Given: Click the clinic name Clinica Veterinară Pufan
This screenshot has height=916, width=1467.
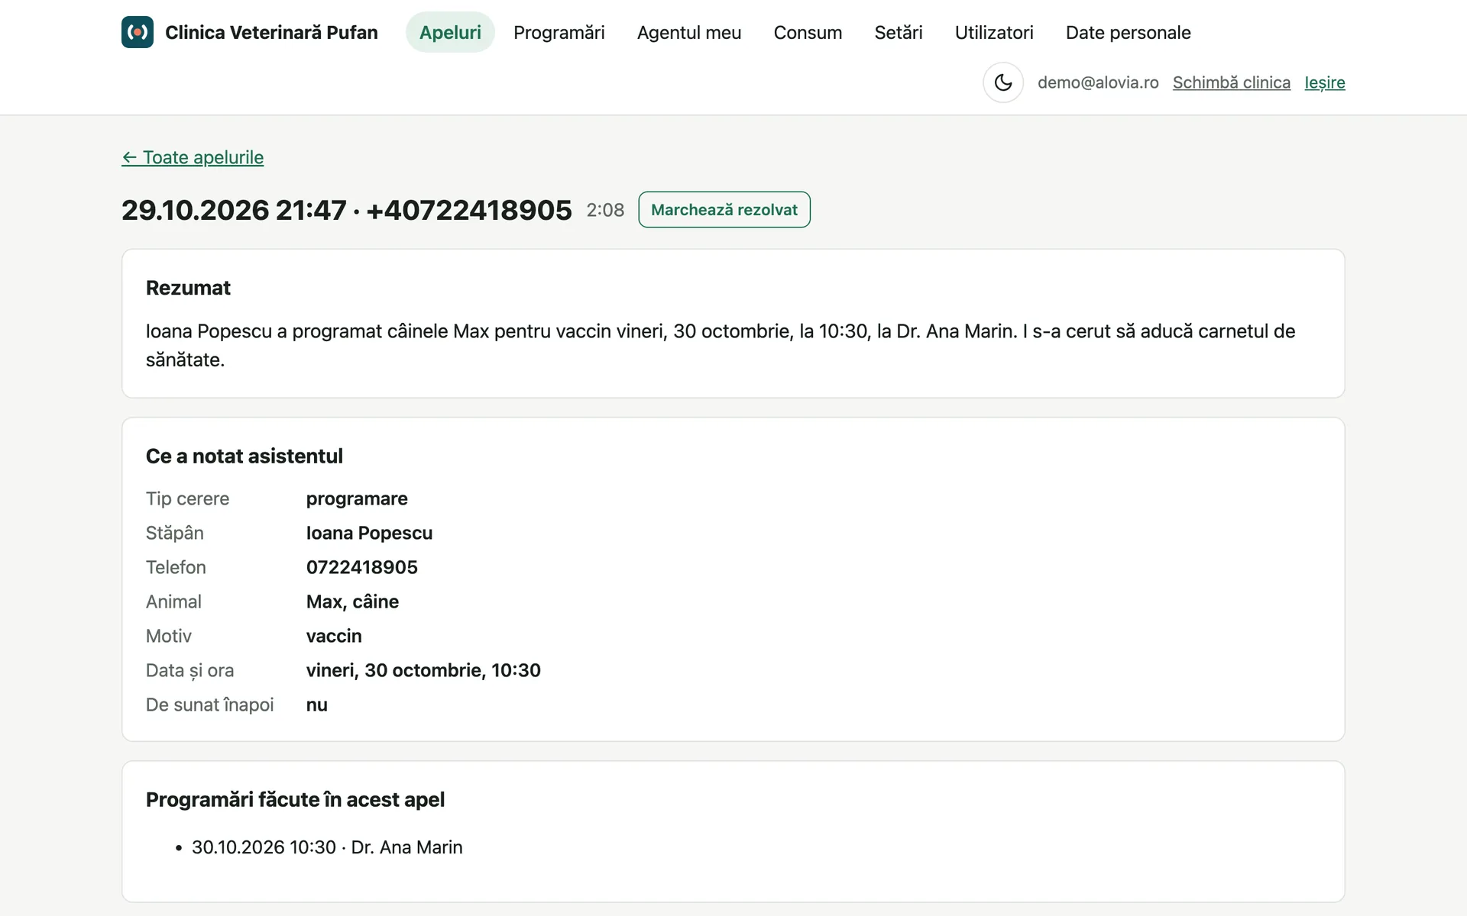Looking at the screenshot, I should point(271,32).
